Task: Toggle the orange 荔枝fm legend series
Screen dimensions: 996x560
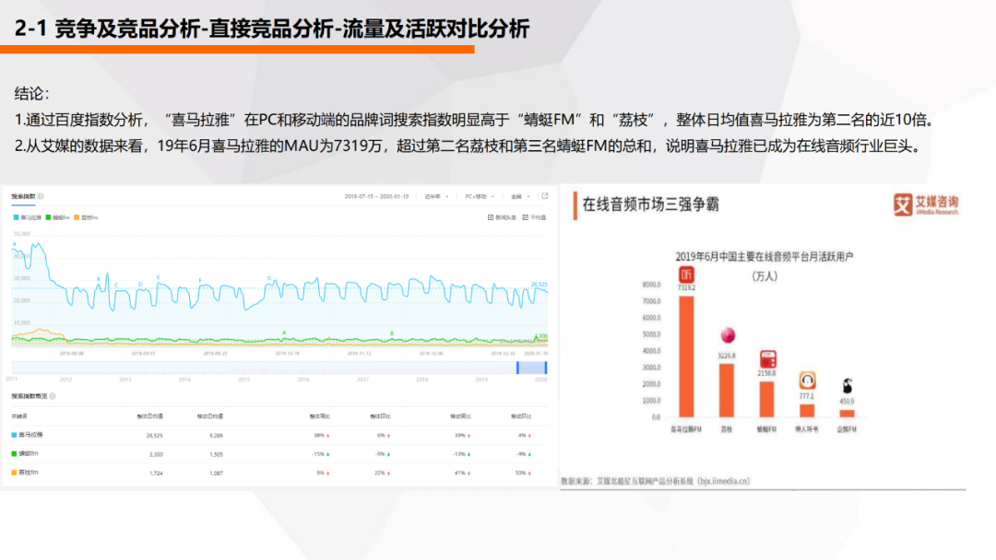Action: [x=86, y=217]
